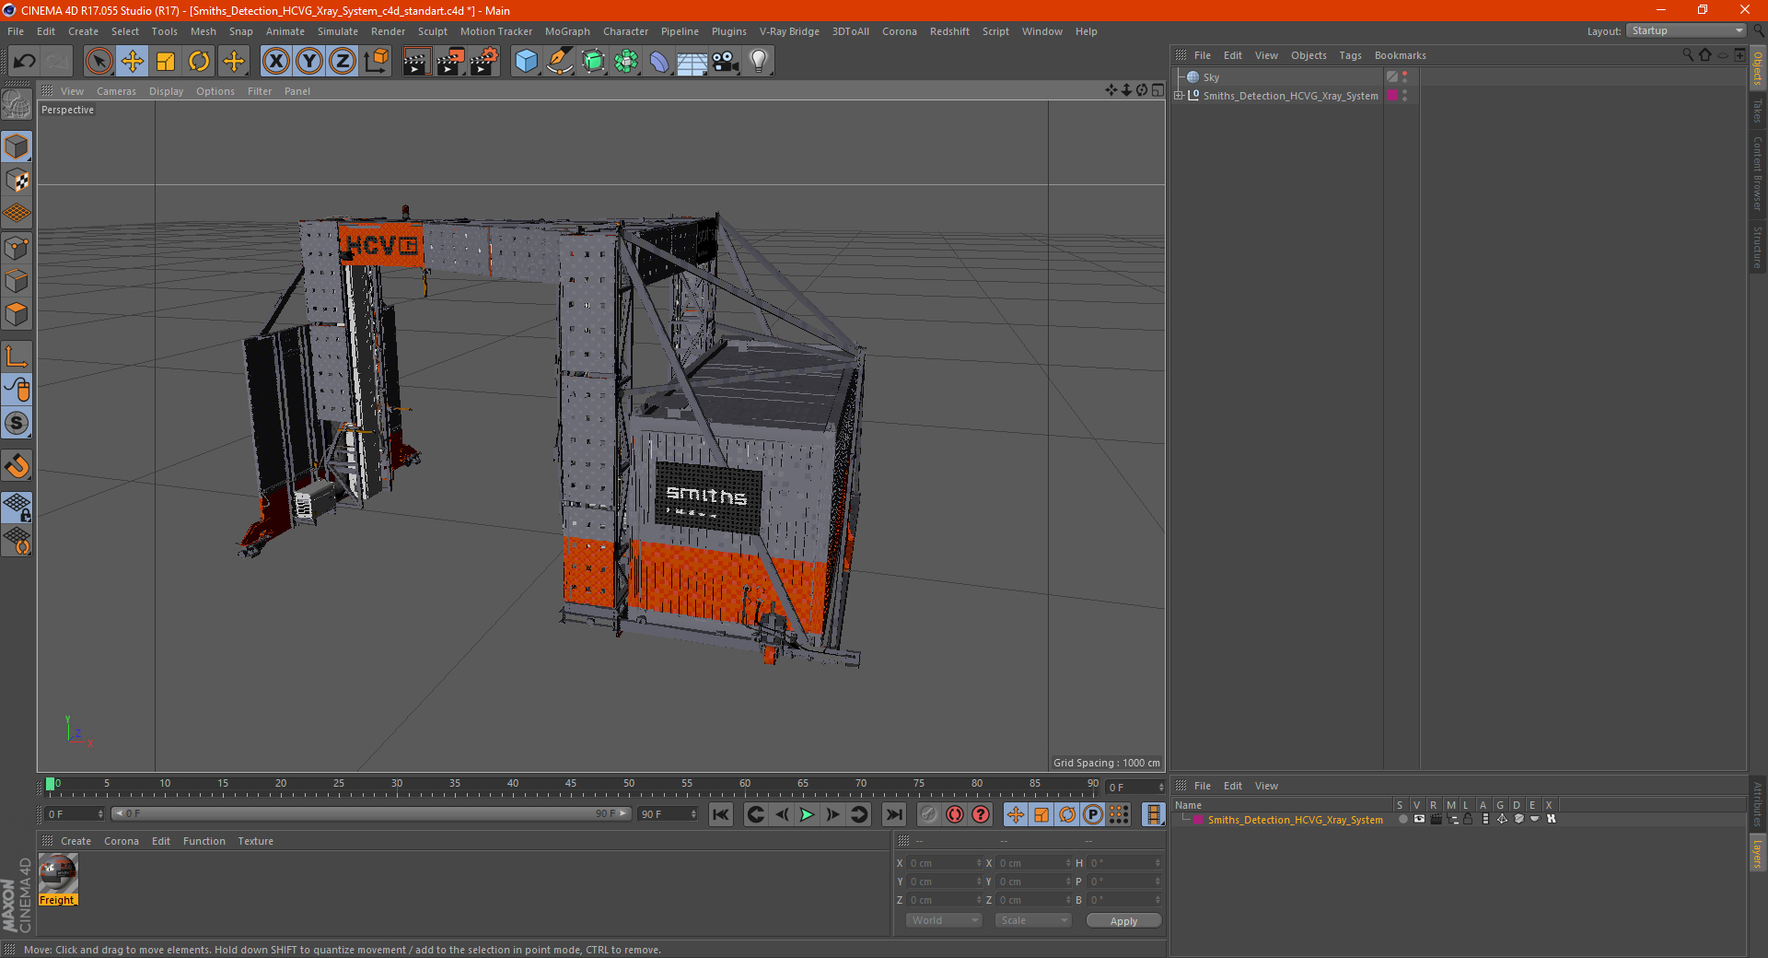Toggle Sky visibility dots
1768x958 pixels.
click(1405, 77)
